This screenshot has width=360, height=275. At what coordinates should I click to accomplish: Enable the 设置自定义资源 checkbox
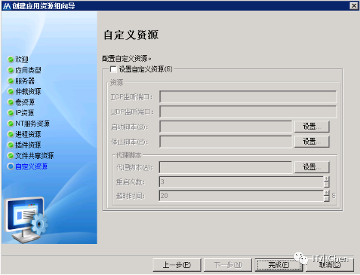(x=113, y=69)
